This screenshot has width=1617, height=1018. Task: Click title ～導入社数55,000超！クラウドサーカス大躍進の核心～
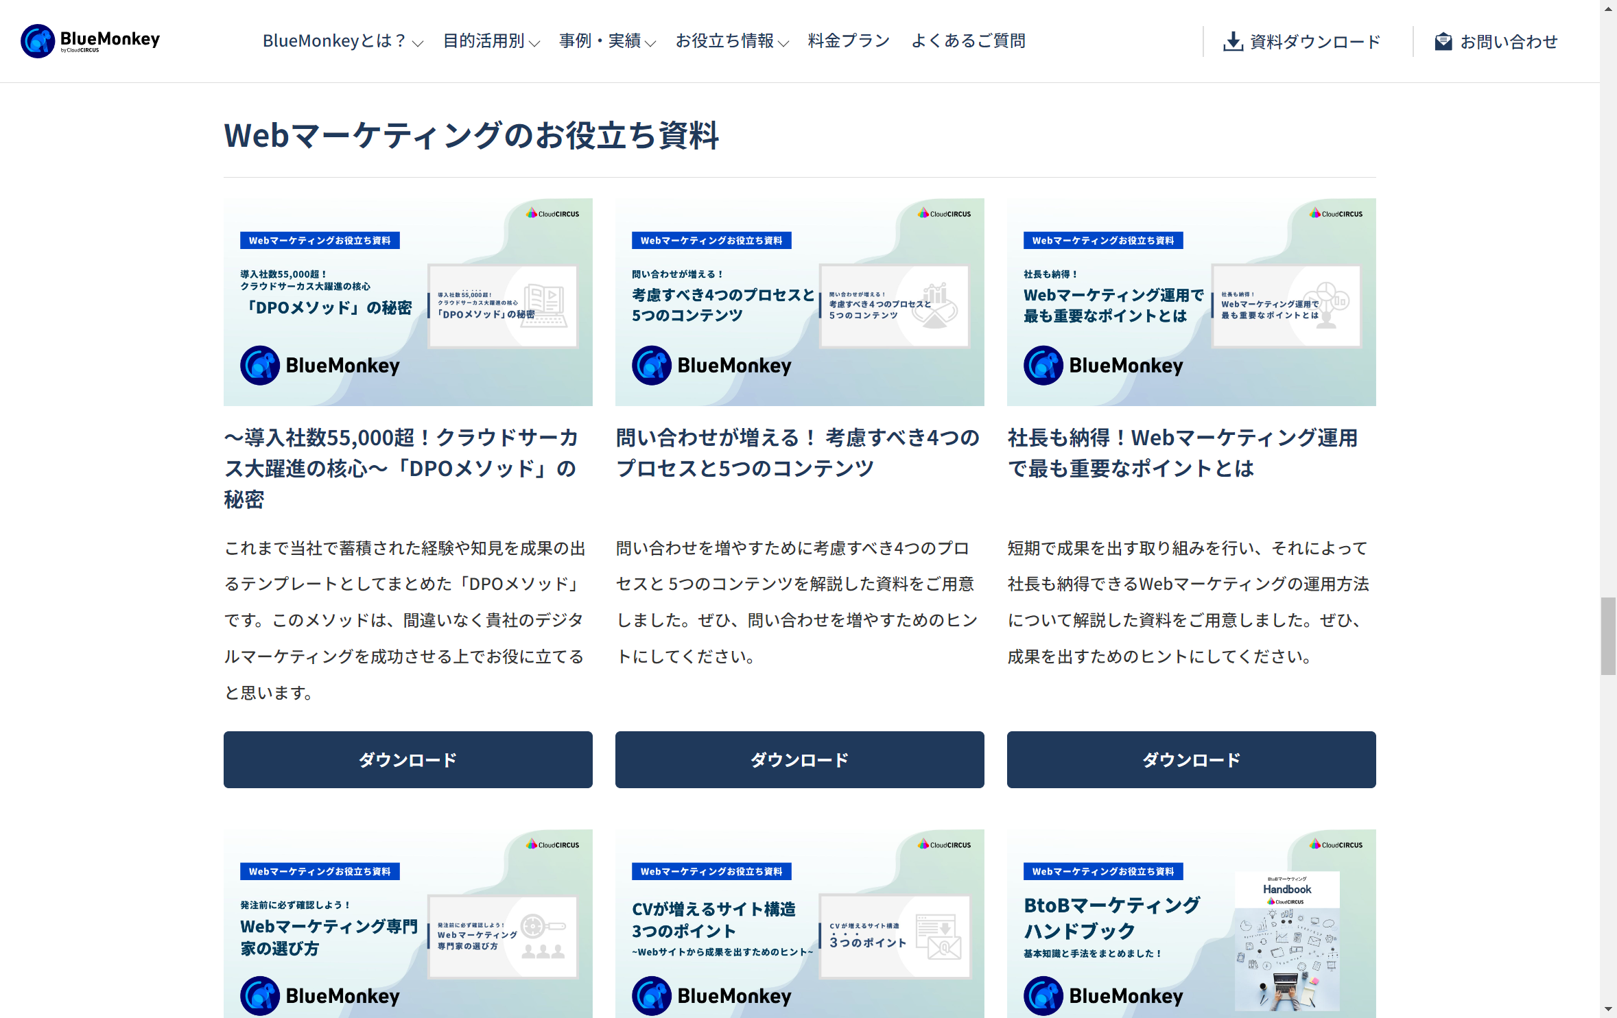pos(402,469)
